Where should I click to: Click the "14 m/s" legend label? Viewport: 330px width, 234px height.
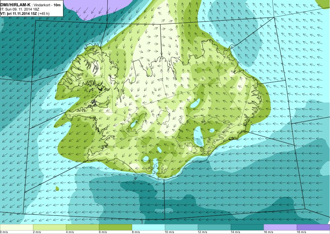point(236,232)
